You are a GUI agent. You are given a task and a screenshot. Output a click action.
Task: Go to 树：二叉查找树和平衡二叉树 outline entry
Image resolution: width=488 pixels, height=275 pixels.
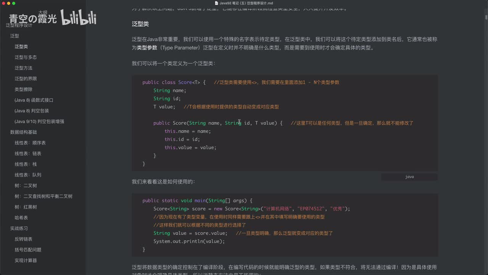coord(43,196)
